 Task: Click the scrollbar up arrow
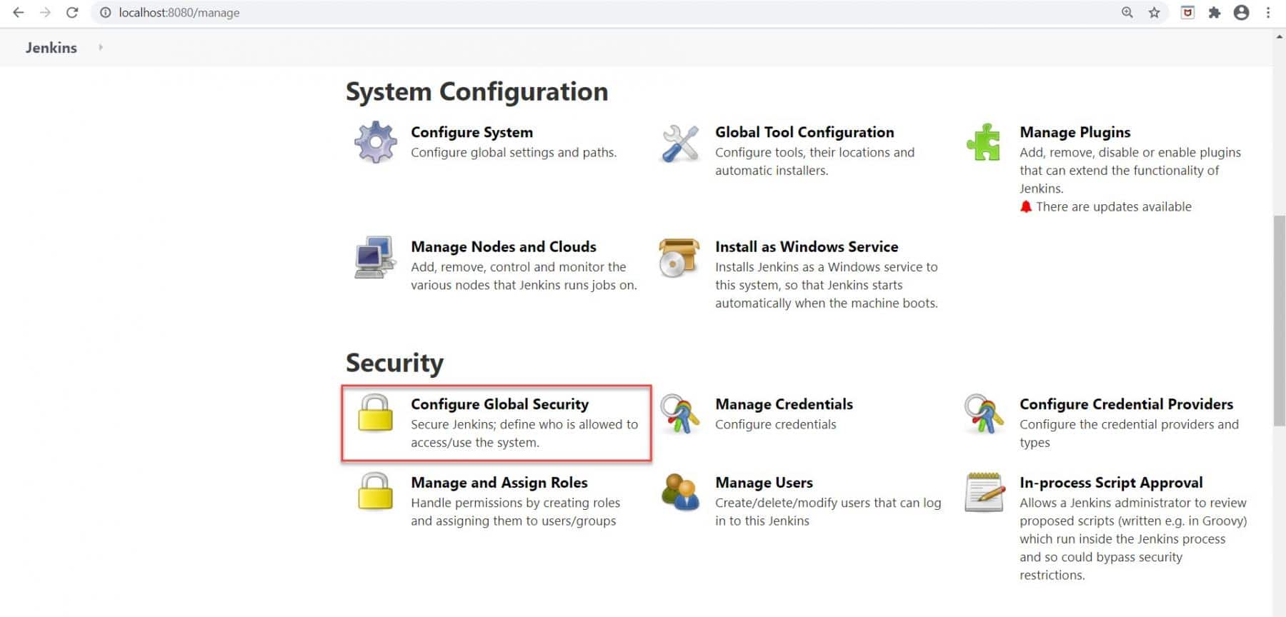pos(1279,37)
